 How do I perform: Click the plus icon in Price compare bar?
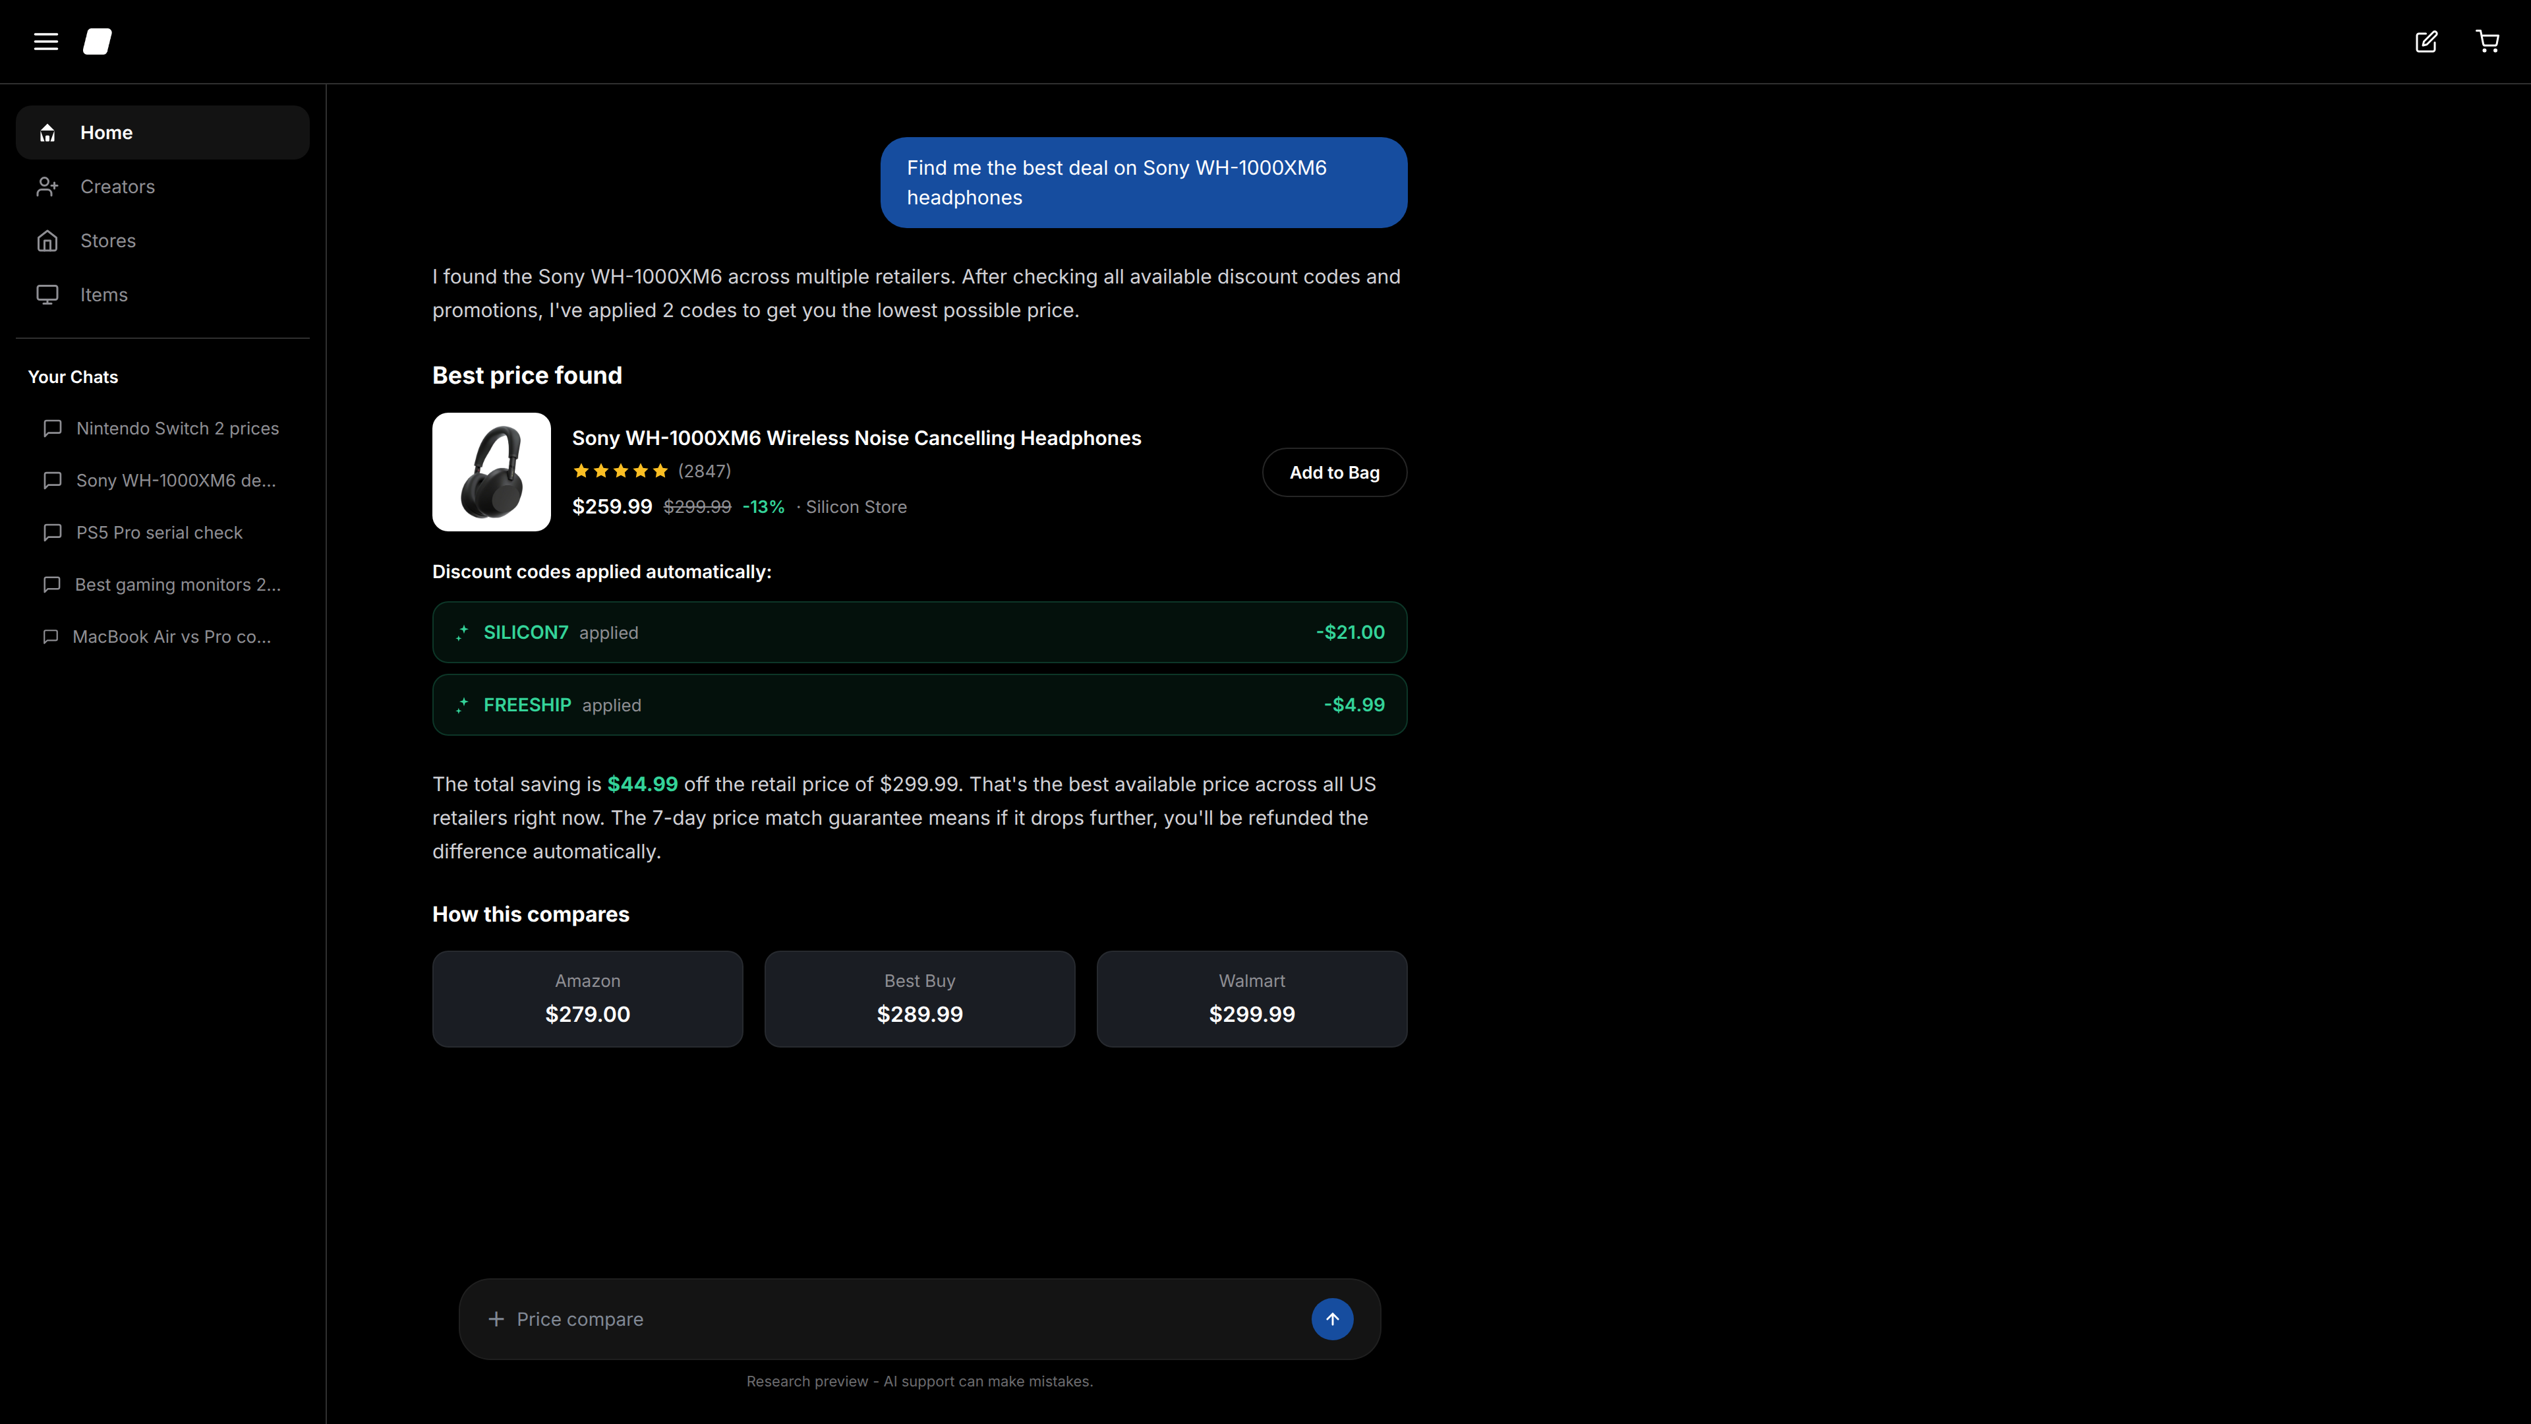pyautogui.click(x=496, y=1319)
